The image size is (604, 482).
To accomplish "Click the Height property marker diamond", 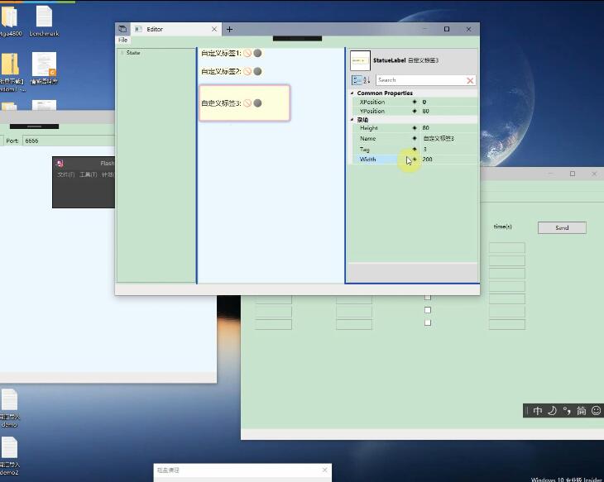I will (415, 128).
